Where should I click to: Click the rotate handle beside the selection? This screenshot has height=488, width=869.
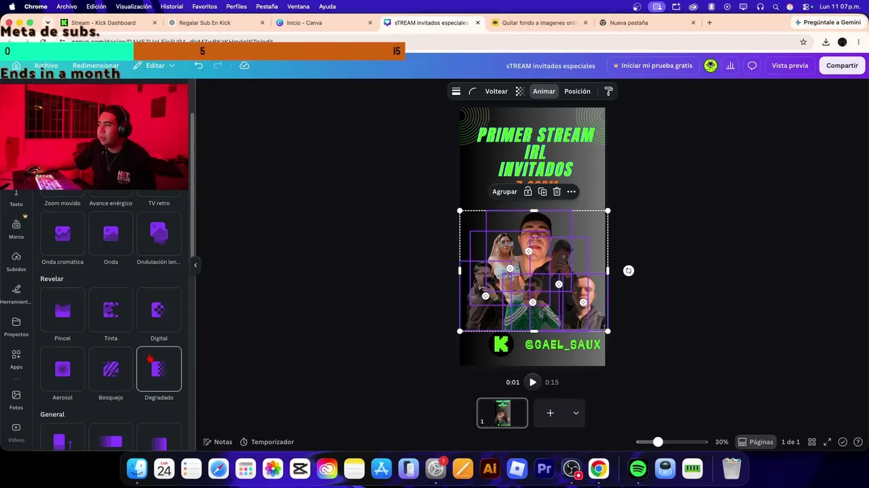pyautogui.click(x=629, y=270)
